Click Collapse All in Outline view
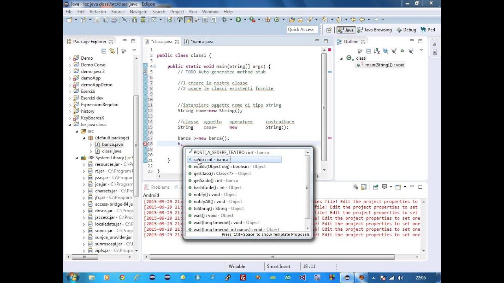Viewport: 504px width, 283px height. (369, 51)
